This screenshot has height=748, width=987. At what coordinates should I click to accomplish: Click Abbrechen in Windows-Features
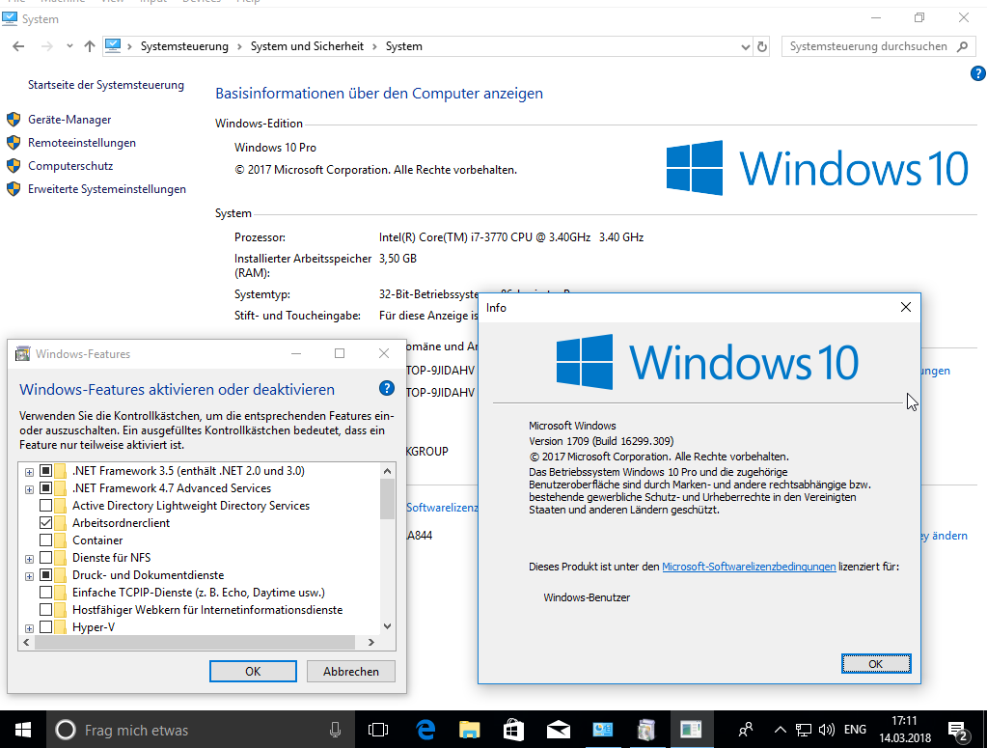pyautogui.click(x=350, y=671)
